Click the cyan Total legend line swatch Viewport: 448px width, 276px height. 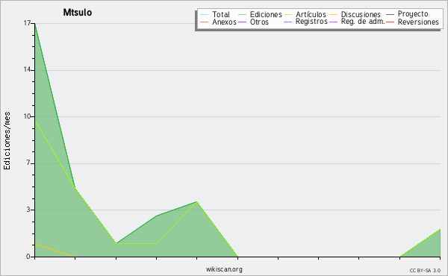click(x=205, y=14)
